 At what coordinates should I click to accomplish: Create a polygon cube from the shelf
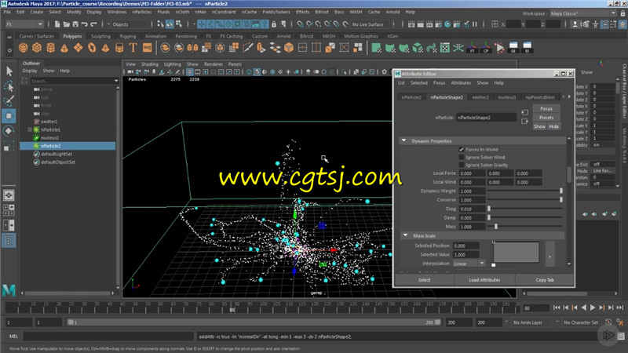click(37, 48)
